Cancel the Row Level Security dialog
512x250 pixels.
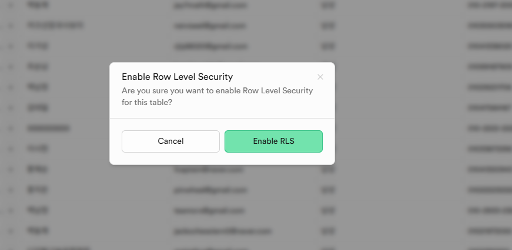coord(170,141)
